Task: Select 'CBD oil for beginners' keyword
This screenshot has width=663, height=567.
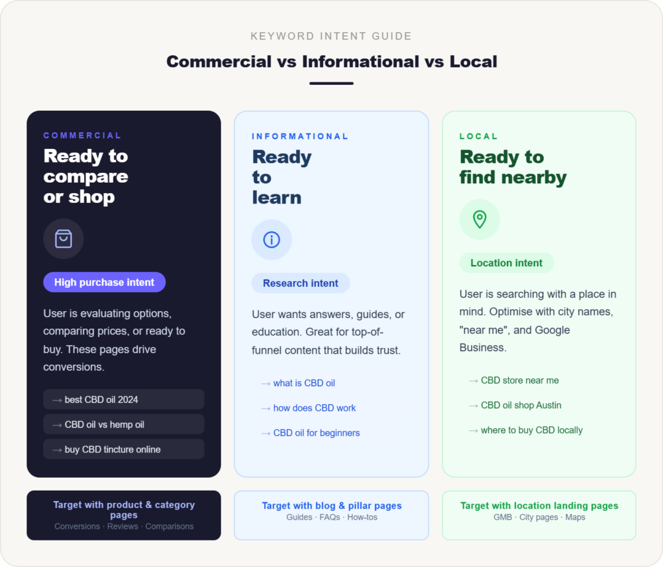Action: tap(316, 433)
